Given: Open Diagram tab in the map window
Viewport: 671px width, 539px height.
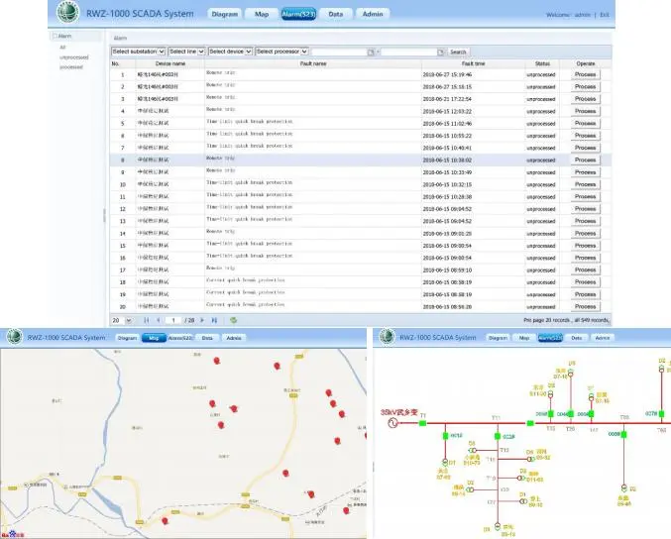Looking at the screenshot, I should (x=127, y=338).
